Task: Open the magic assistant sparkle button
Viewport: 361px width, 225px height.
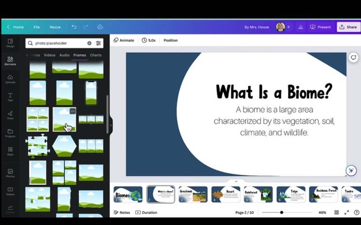Action: click(351, 170)
